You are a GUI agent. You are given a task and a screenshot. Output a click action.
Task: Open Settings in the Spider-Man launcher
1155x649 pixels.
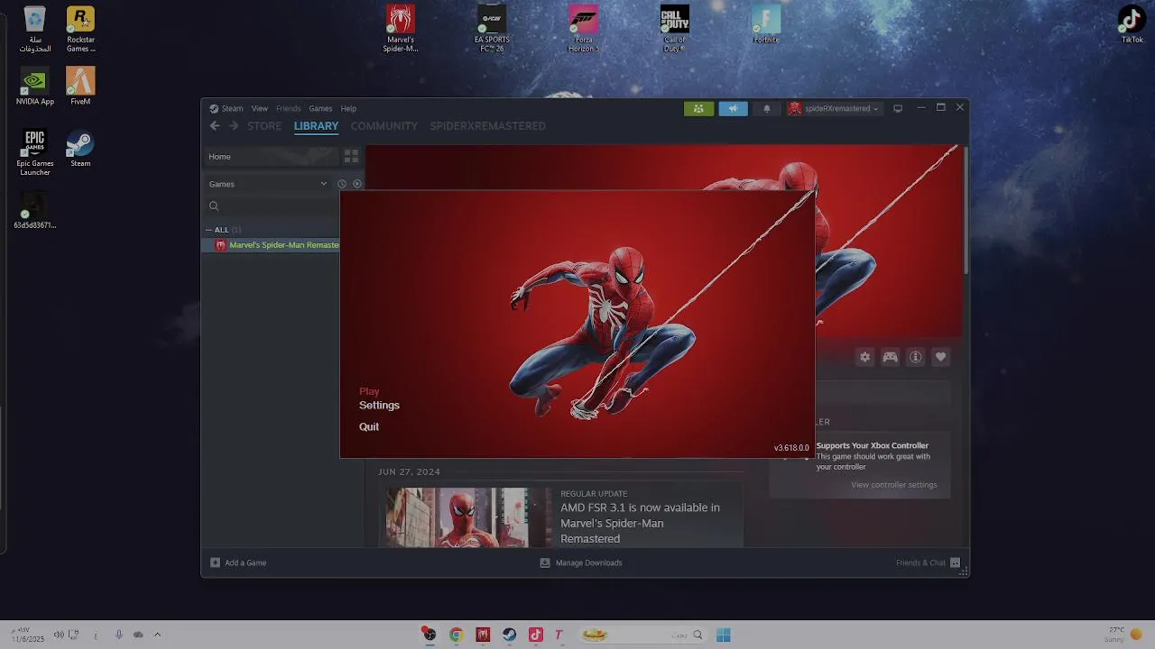pos(379,406)
